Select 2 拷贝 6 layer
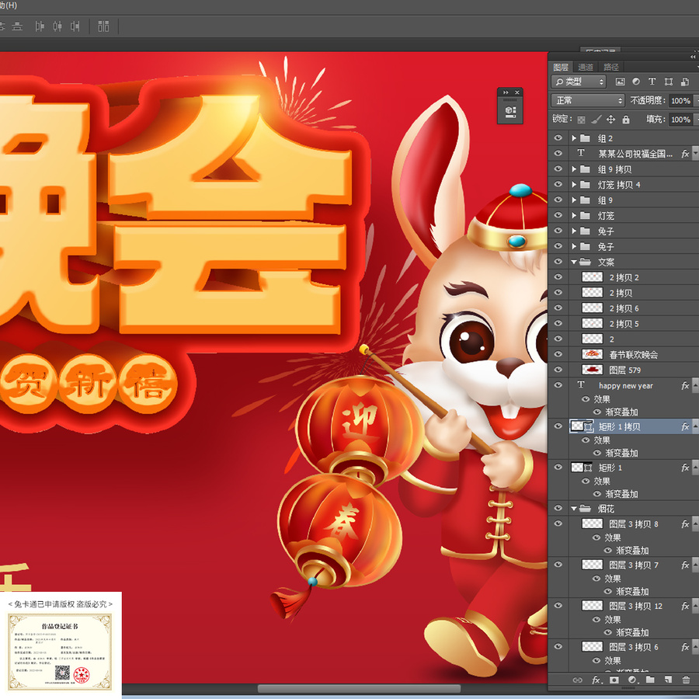 point(624,308)
